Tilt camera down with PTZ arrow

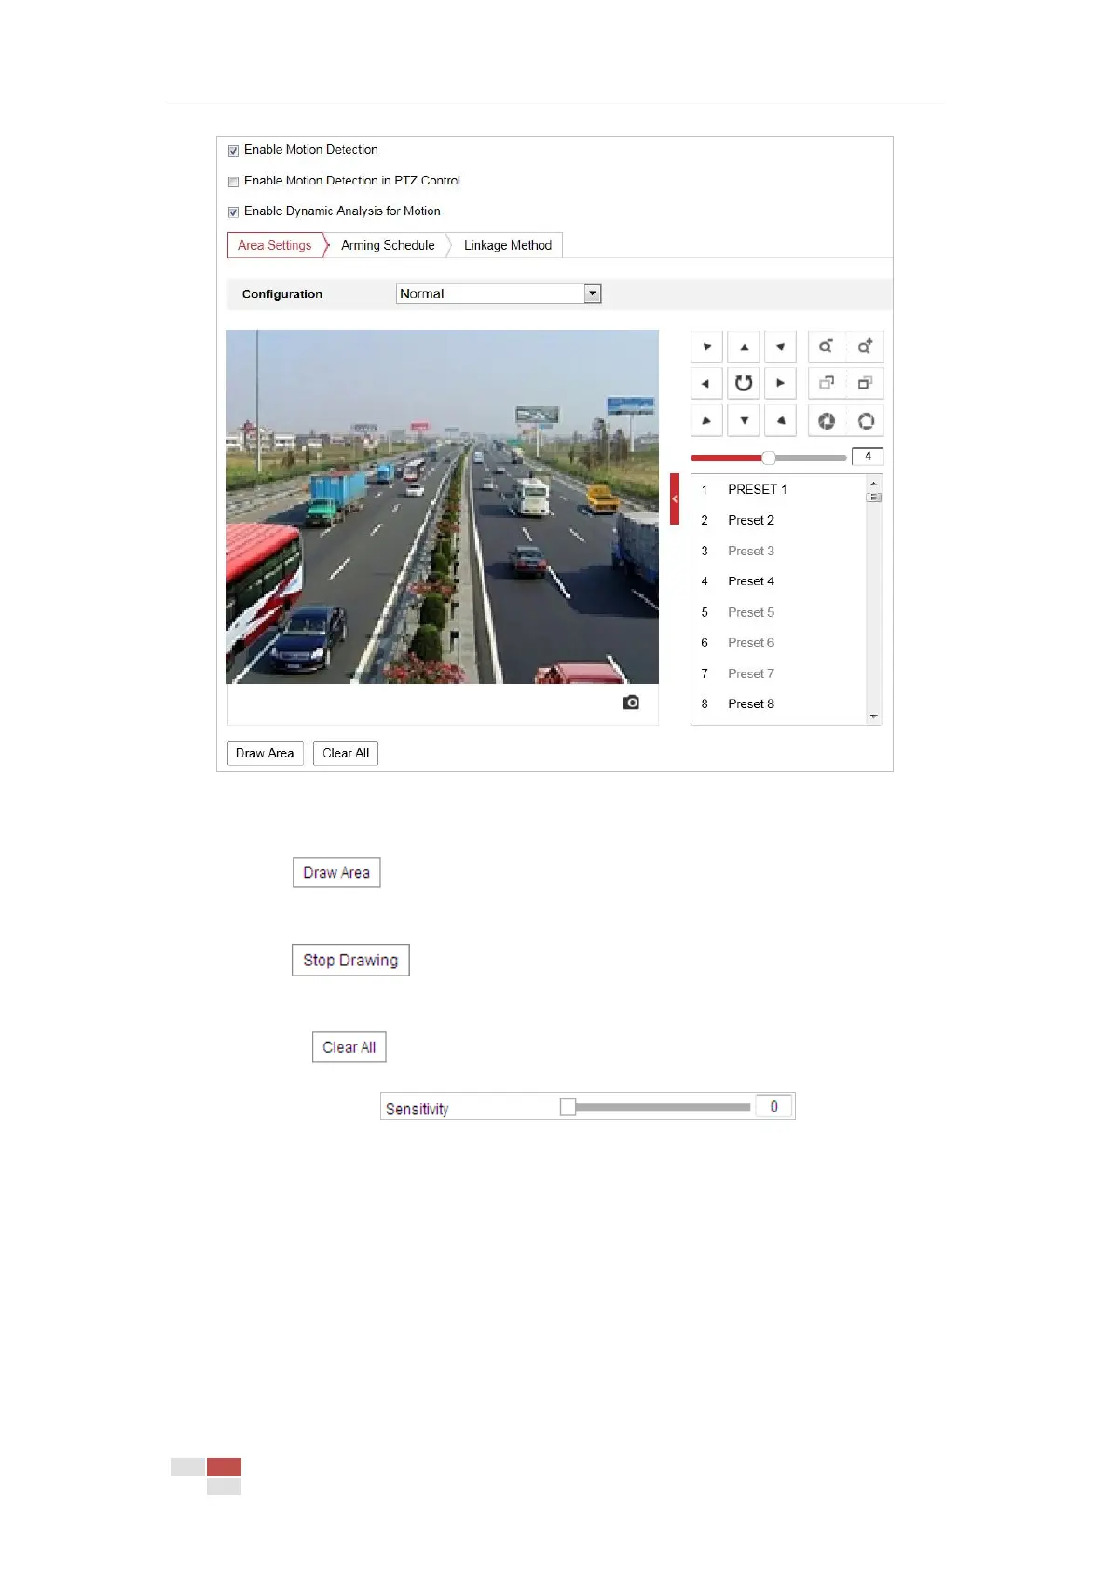tap(744, 420)
